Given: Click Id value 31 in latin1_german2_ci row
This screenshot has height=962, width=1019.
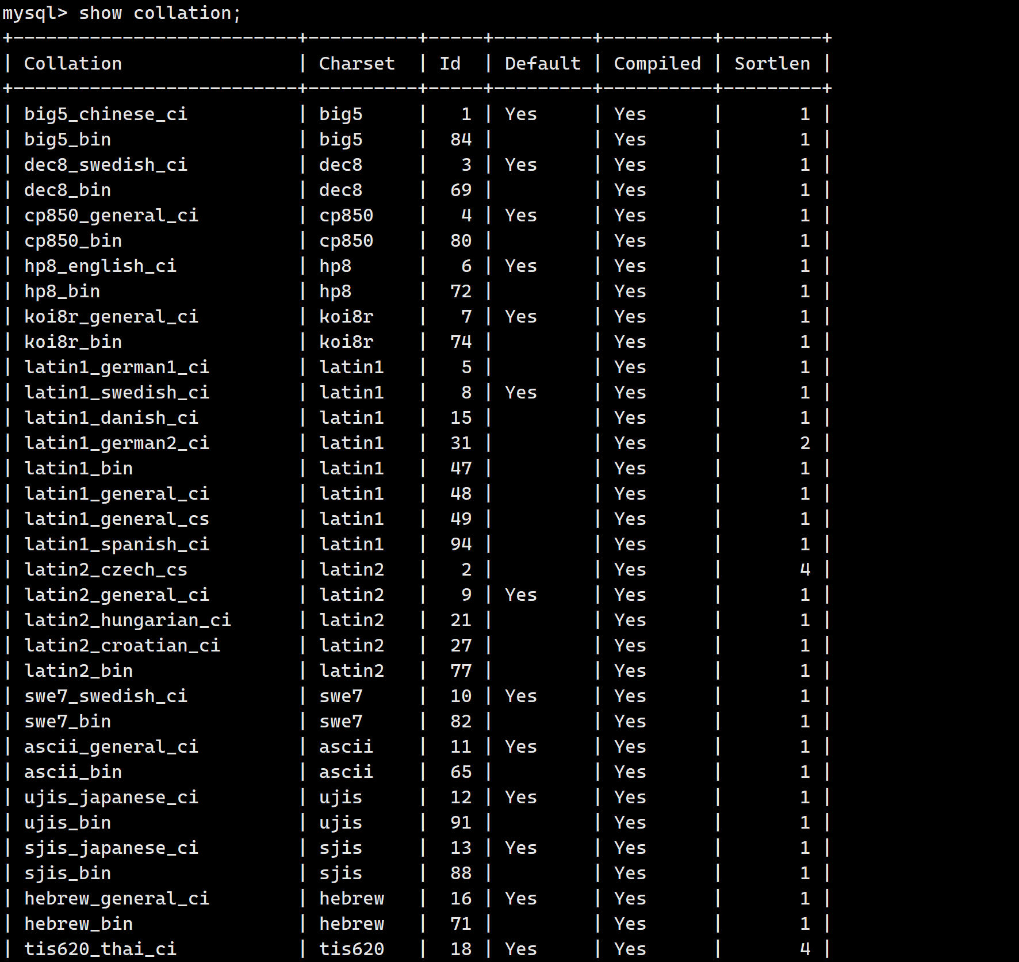Looking at the screenshot, I should (x=461, y=443).
